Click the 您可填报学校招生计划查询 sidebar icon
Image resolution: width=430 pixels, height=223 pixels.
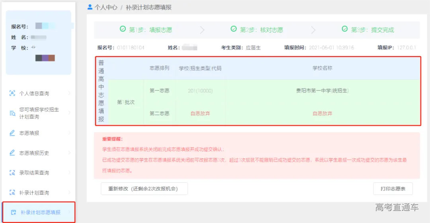tap(12, 113)
